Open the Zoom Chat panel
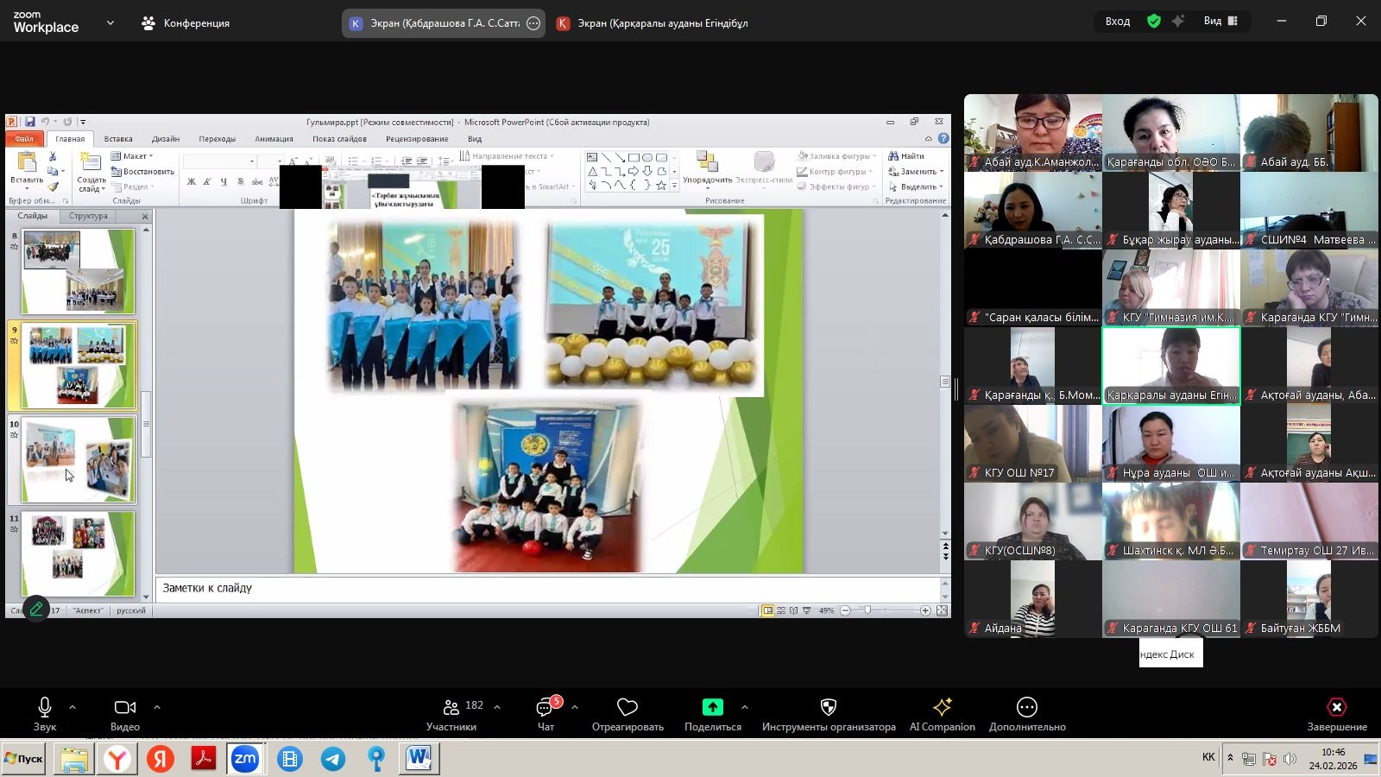This screenshot has height=777, width=1381. click(545, 713)
